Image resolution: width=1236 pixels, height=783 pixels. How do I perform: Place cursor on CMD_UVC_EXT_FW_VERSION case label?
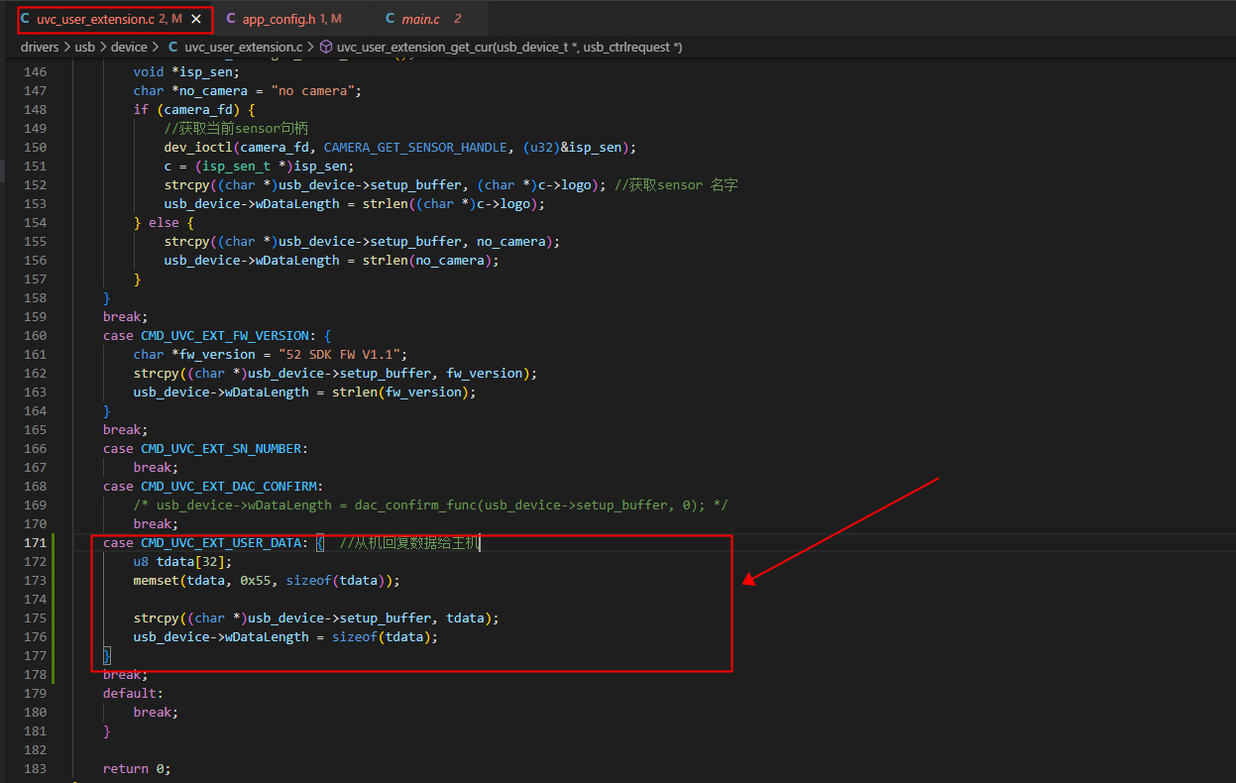225,335
